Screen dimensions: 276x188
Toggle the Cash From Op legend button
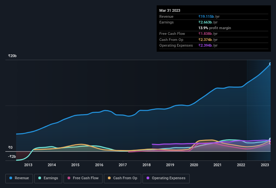click(x=122, y=178)
